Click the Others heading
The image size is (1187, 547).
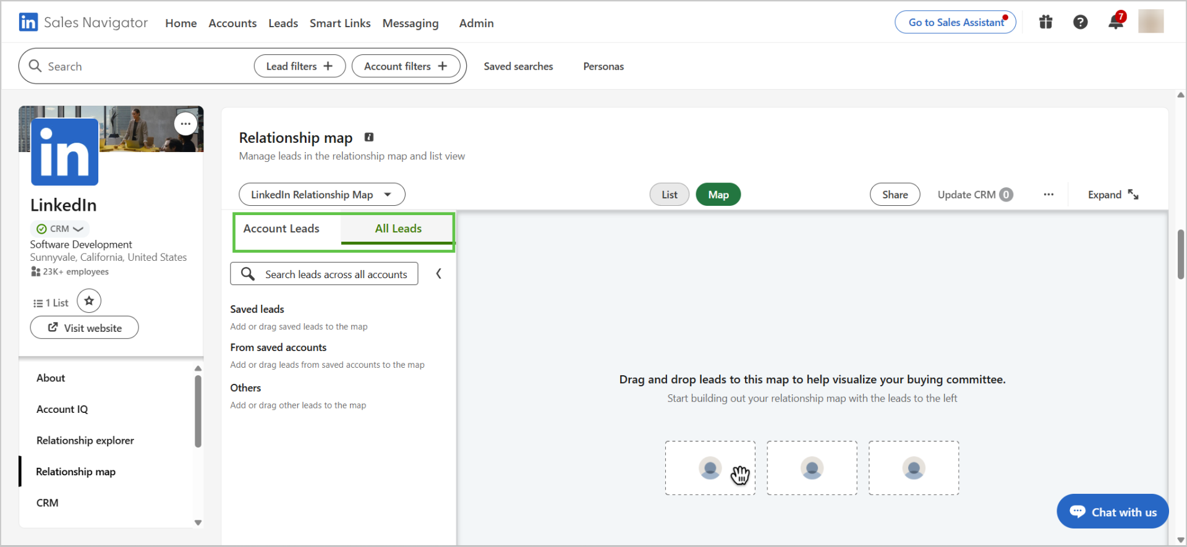coord(245,388)
